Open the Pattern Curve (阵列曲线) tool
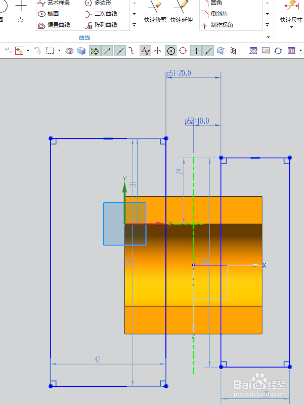Image resolution: width=304 pixels, height=405 pixels. (101, 25)
